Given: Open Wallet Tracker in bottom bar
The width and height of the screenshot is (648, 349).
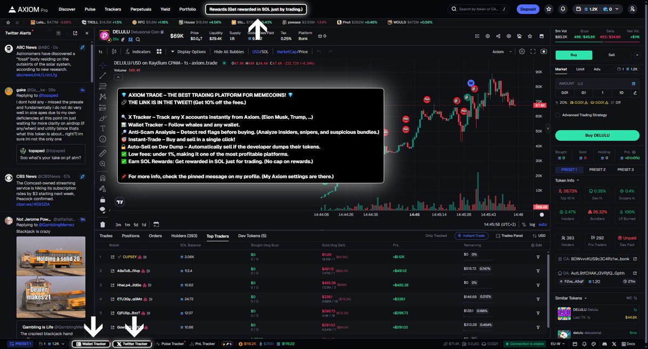Looking at the screenshot, I should [91, 344].
